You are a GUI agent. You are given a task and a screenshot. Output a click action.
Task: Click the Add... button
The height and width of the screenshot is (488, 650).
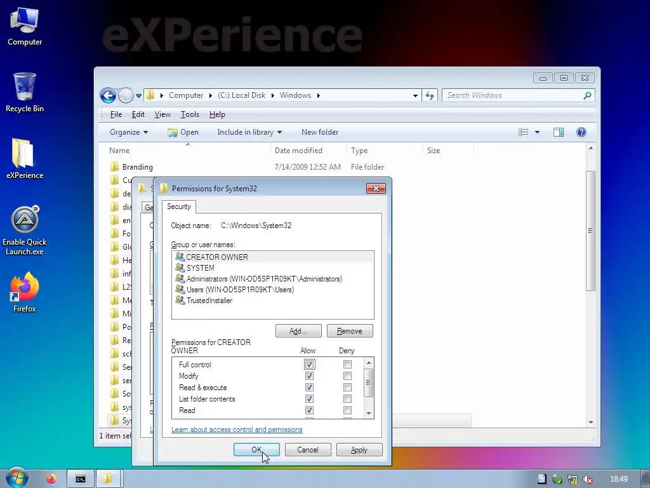click(x=298, y=330)
